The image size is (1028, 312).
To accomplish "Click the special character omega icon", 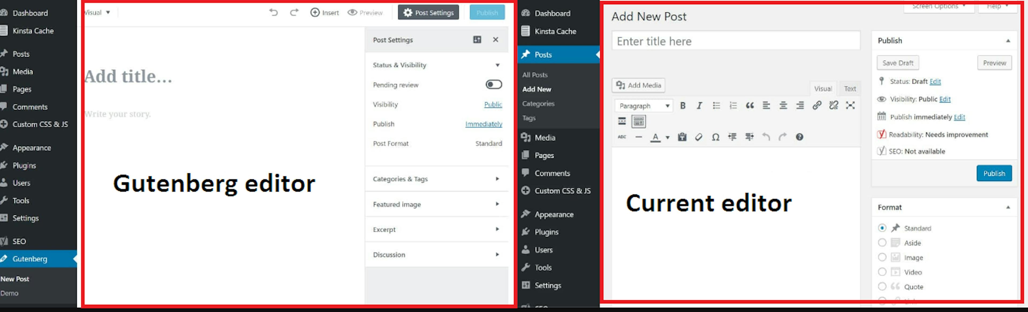I will tap(716, 137).
